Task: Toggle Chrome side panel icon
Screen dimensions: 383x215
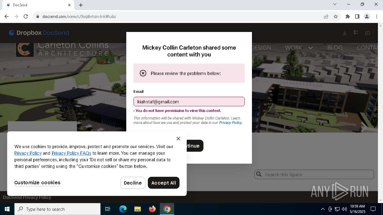Action: 357,16
